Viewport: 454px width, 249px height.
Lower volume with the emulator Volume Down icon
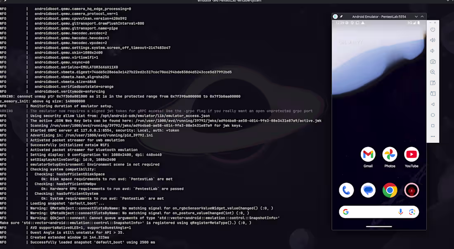pos(432,51)
